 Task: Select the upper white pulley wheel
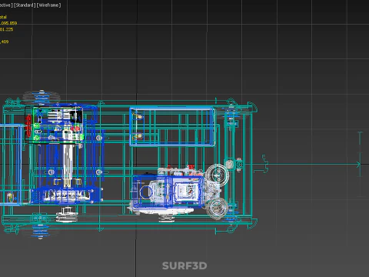[x=218, y=175]
